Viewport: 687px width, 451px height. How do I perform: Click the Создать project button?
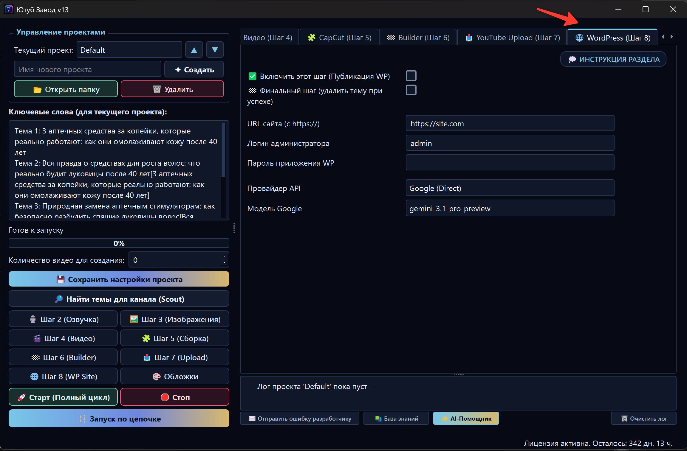[x=194, y=69]
